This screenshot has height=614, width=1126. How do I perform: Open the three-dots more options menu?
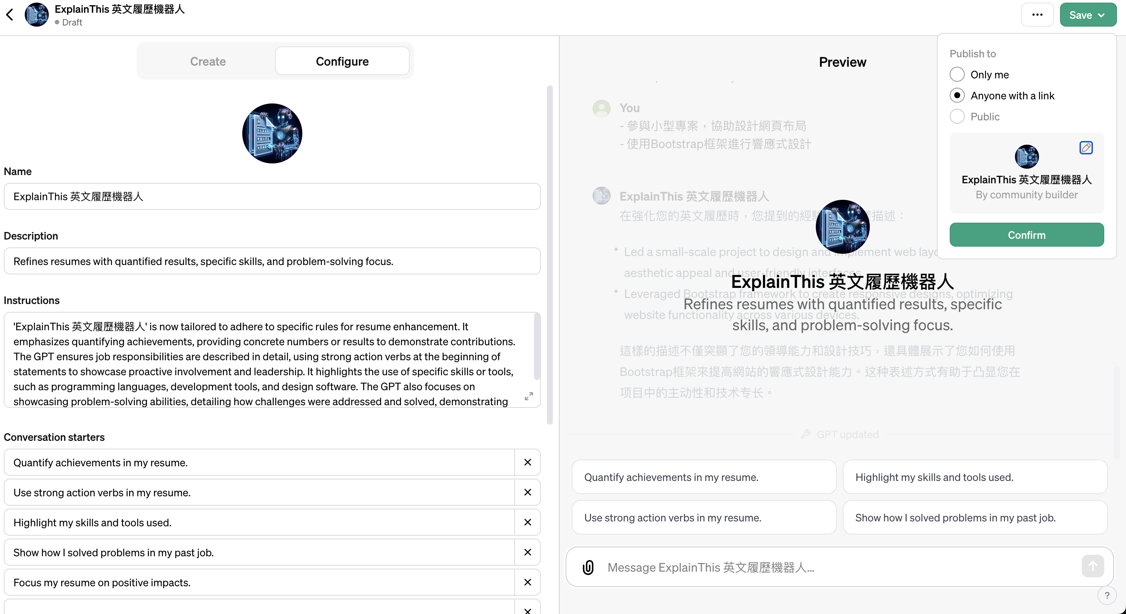click(x=1037, y=15)
